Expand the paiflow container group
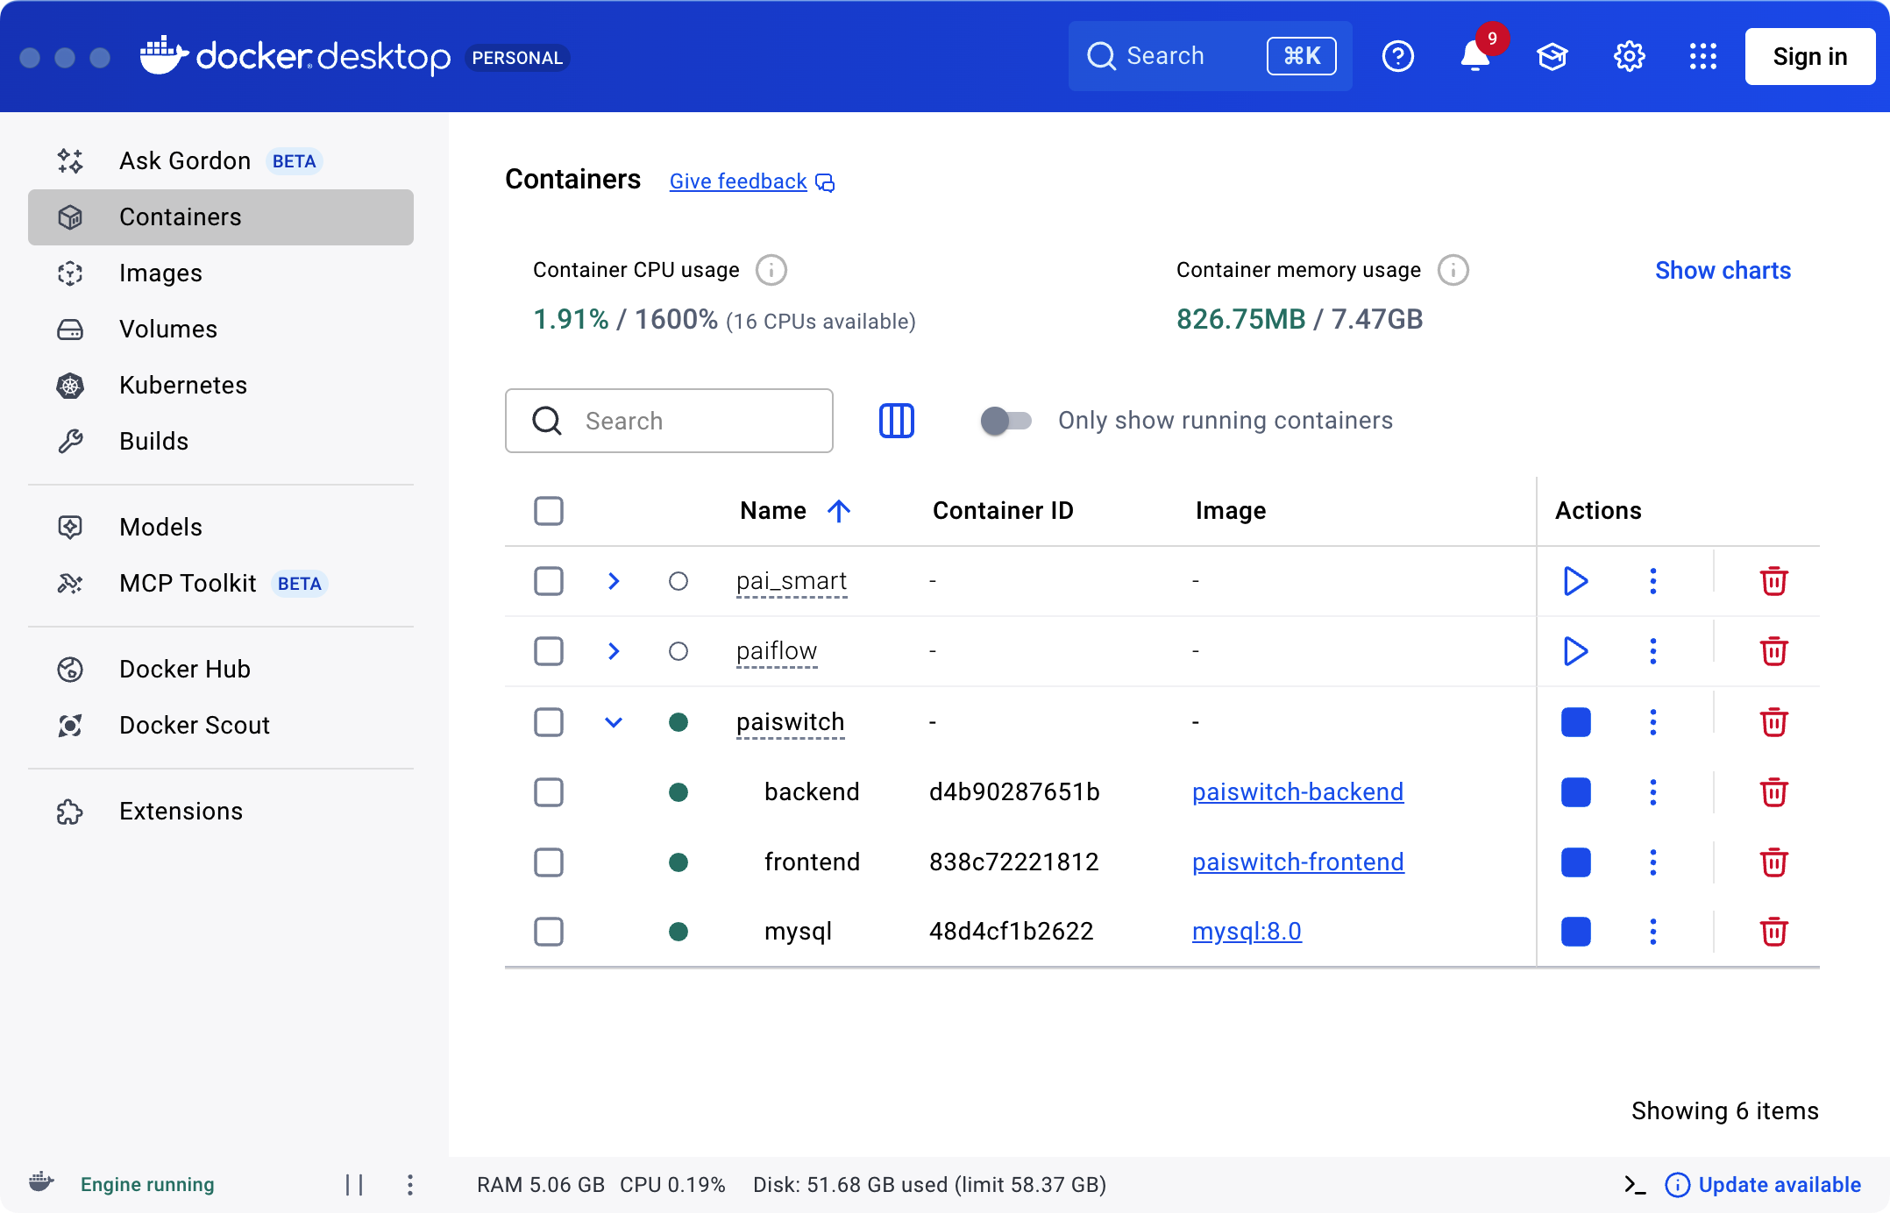 click(x=614, y=651)
